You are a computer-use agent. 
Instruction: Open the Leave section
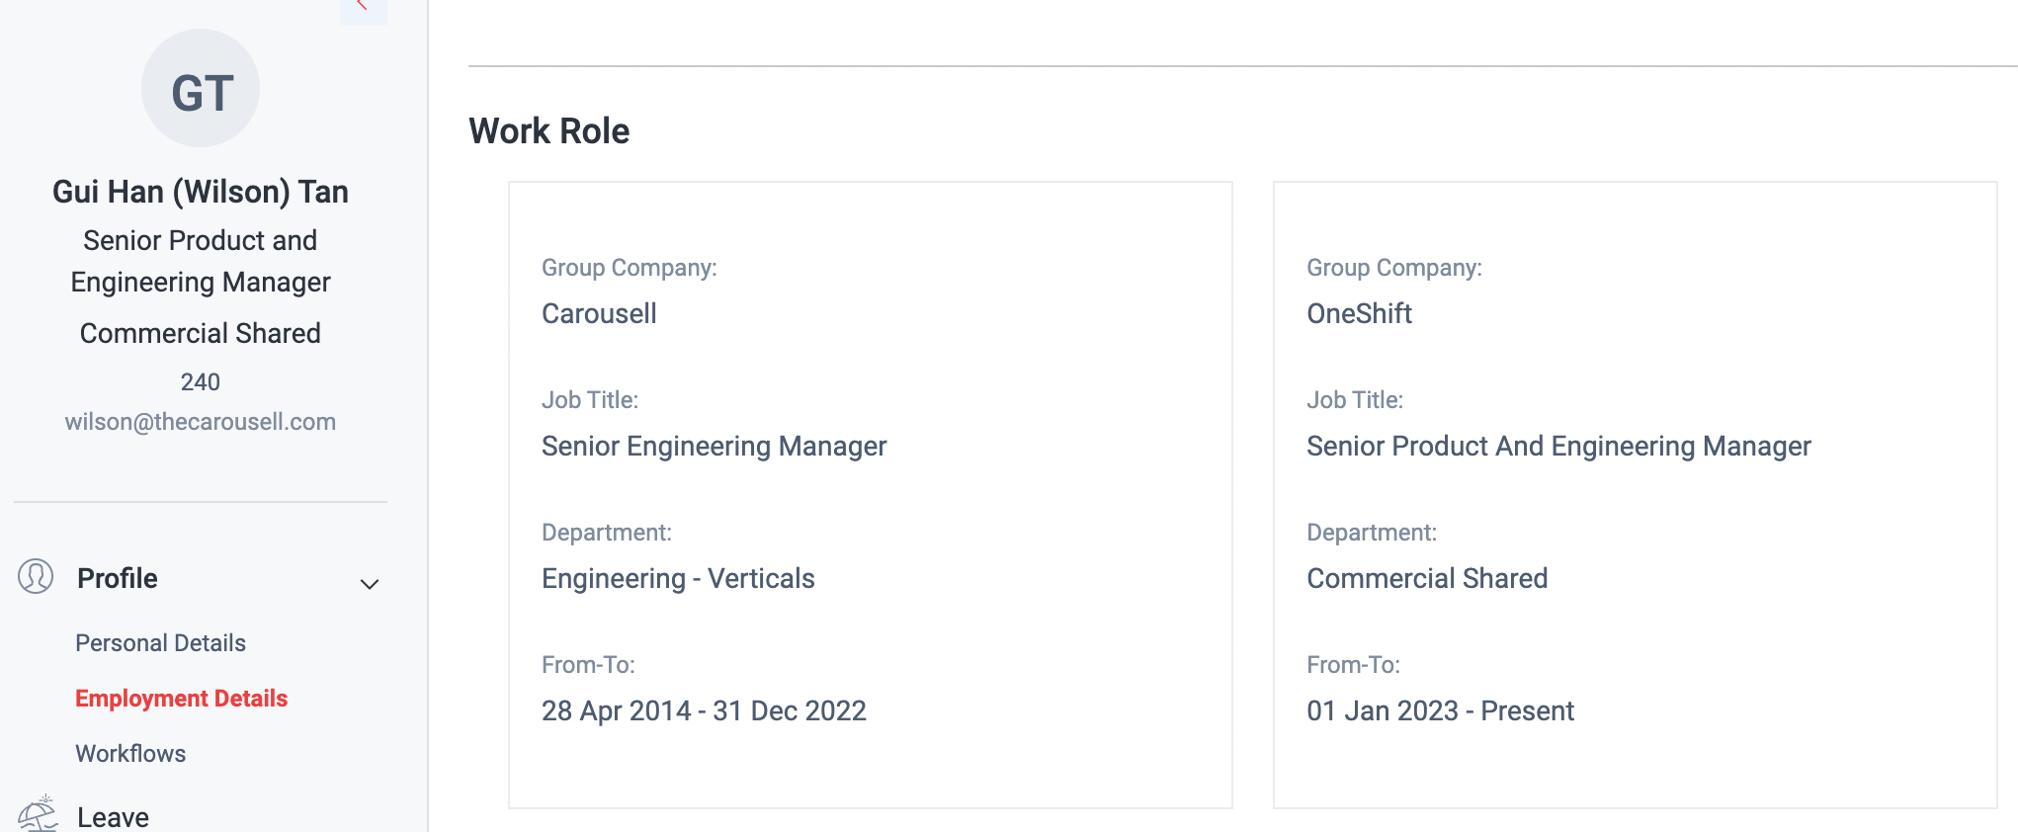click(x=113, y=817)
